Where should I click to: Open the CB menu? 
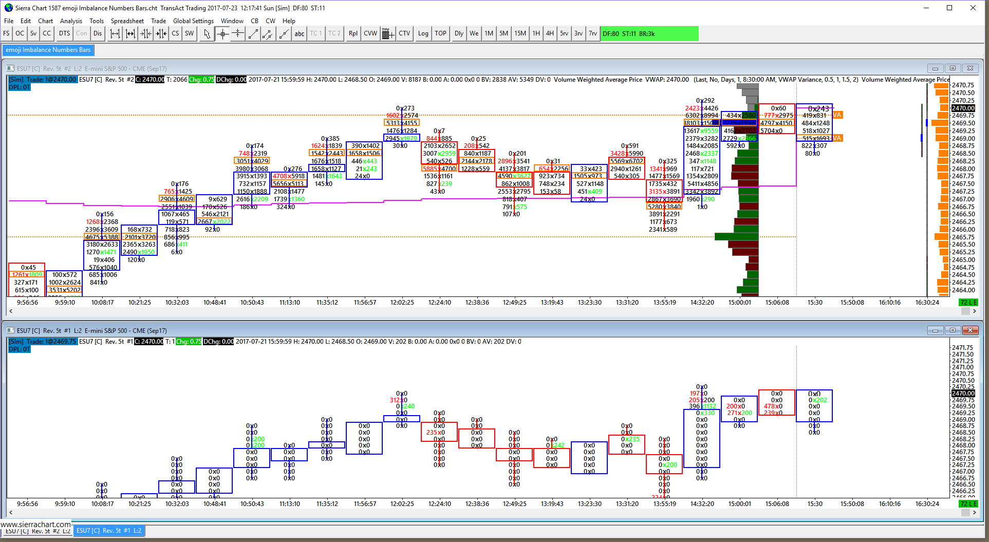click(255, 21)
